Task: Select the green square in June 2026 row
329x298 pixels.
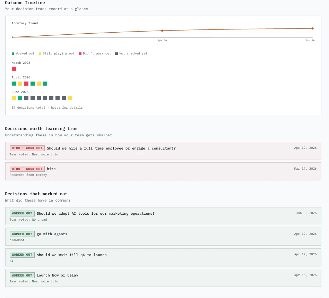Action: pos(20,98)
